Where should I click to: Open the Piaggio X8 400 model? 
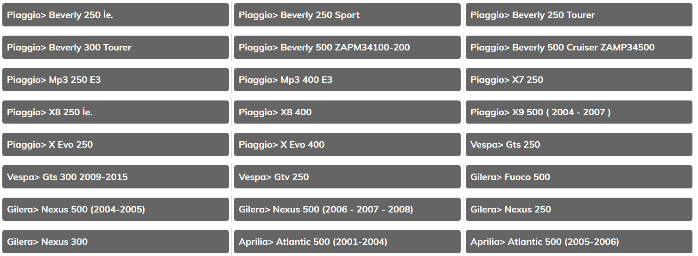coord(347,112)
